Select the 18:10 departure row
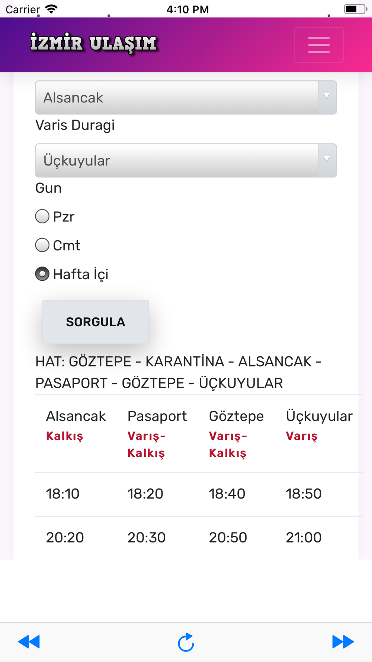 pyautogui.click(x=199, y=494)
